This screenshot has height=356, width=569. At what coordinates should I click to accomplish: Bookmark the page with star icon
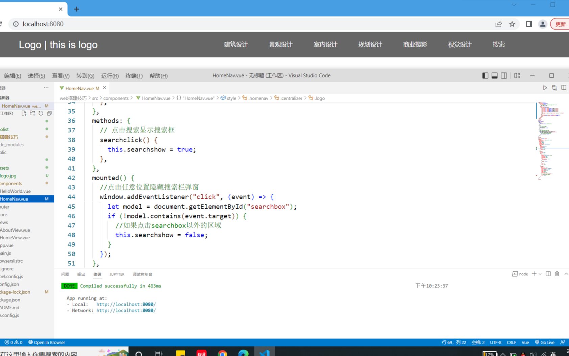(x=512, y=24)
